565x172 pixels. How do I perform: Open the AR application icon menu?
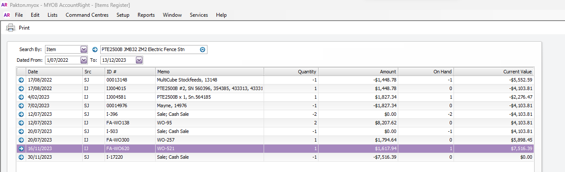7,15
